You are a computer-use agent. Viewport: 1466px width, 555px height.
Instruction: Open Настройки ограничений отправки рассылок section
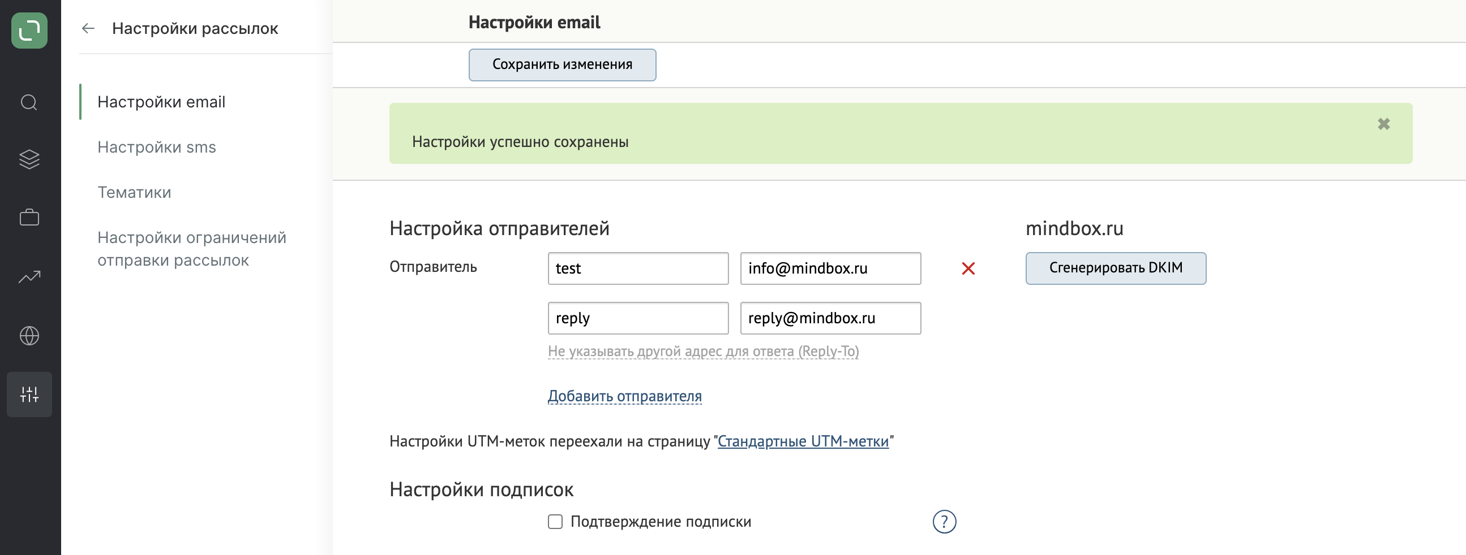pyautogui.click(x=192, y=249)
